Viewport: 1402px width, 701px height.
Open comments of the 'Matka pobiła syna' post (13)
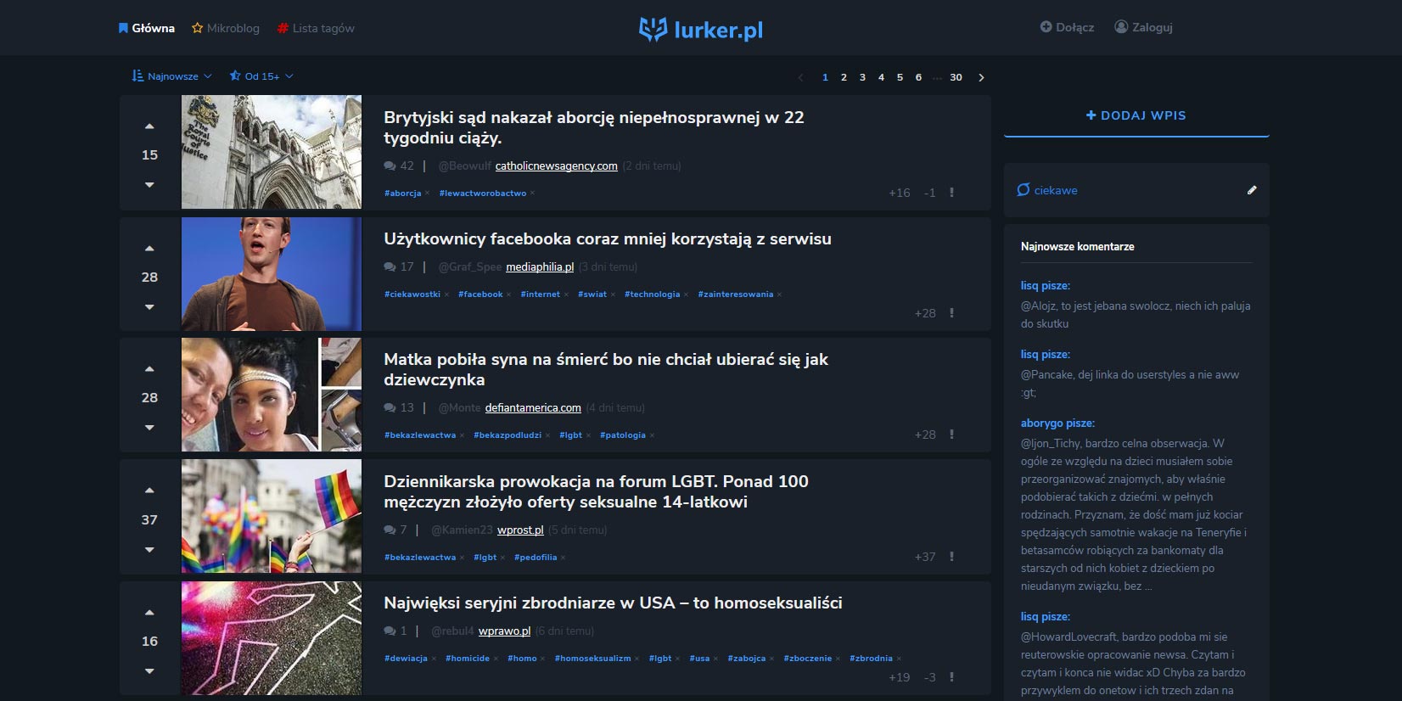399,408
